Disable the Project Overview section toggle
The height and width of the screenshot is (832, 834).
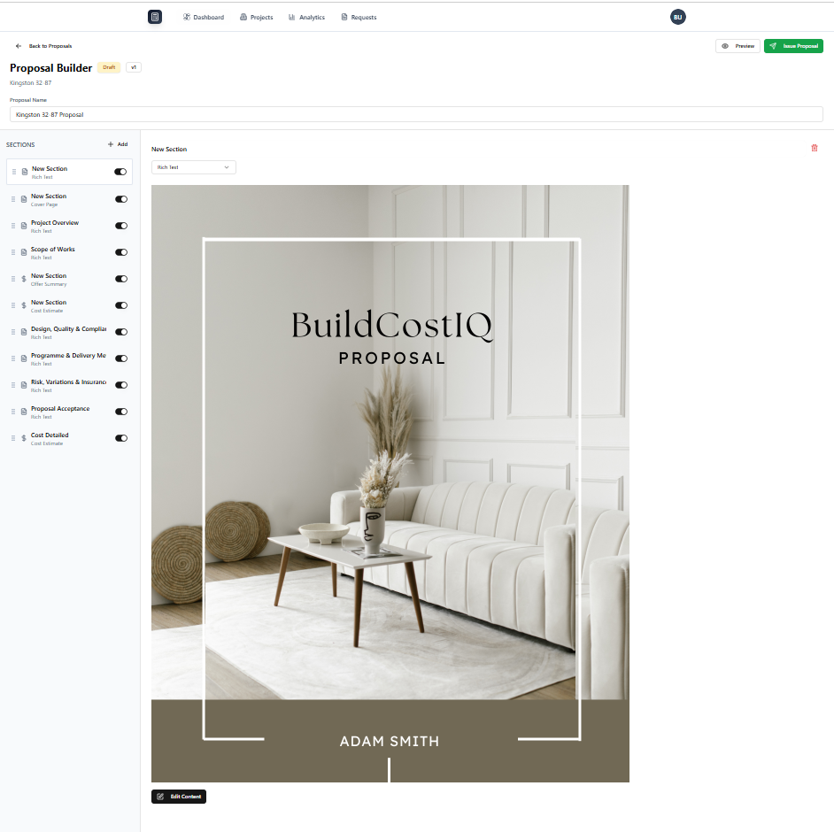[x=121, y=226]
